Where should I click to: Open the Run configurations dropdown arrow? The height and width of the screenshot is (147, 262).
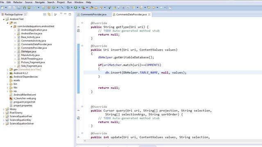pos(79,8)
